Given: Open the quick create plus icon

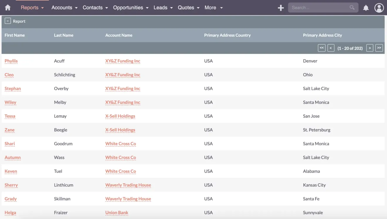Looking at the screenshot, I should [281, 8].
